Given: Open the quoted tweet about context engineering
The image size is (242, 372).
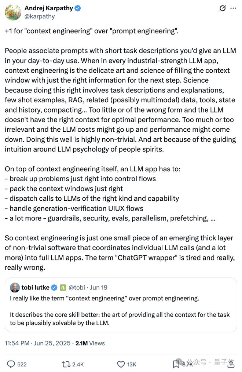Looking at the screenshot, I should pos(121,305).
